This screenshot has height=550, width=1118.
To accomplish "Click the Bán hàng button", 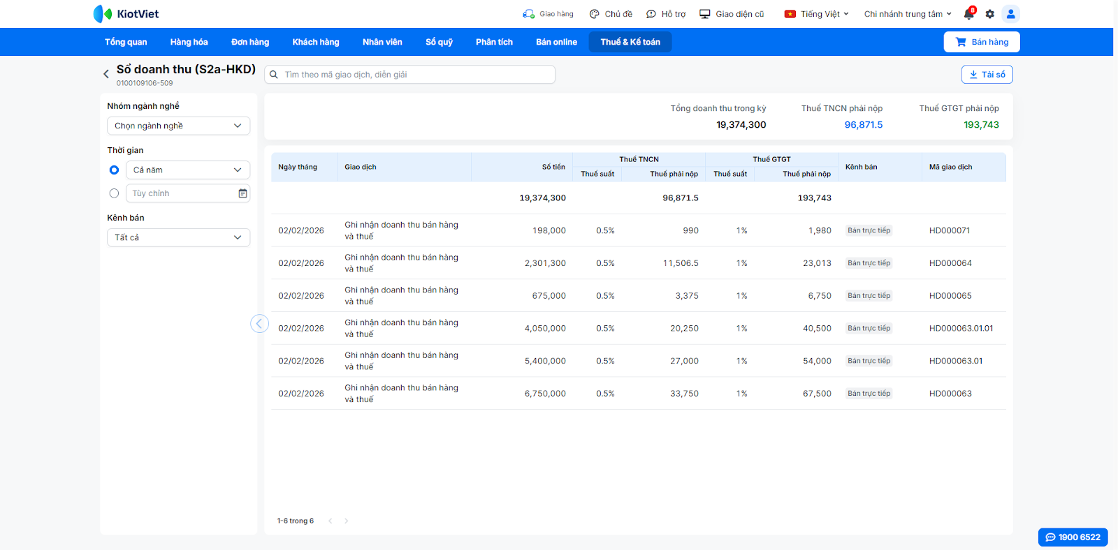I will pos(981,42).
